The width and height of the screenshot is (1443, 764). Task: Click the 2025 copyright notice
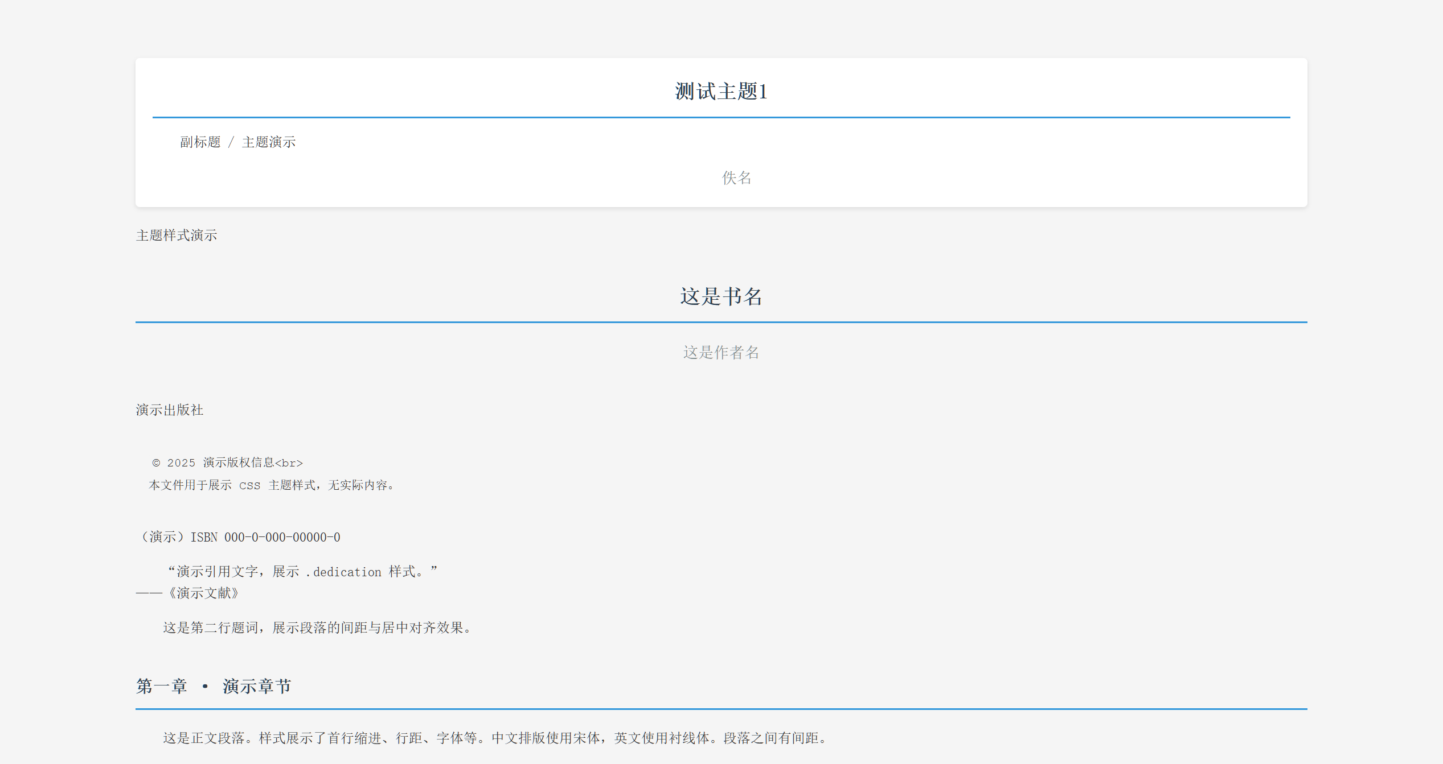[227, 462]
